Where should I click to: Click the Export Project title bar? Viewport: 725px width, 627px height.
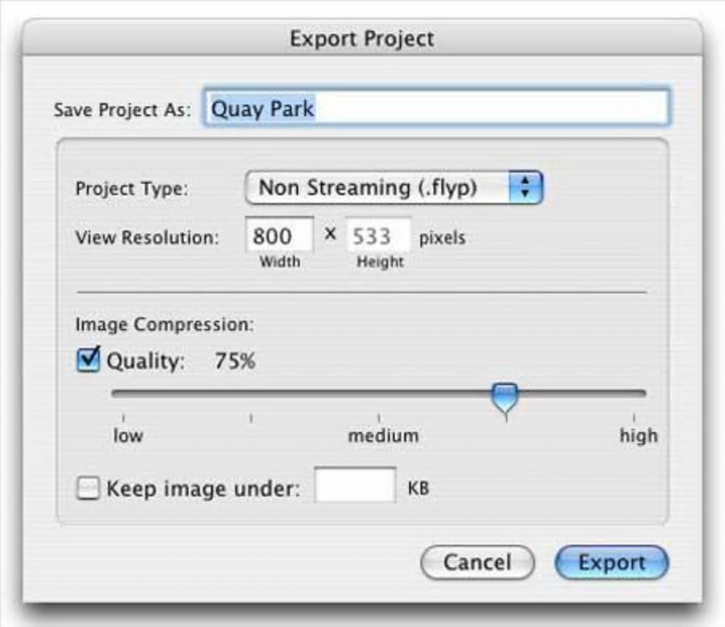point(362,38)
